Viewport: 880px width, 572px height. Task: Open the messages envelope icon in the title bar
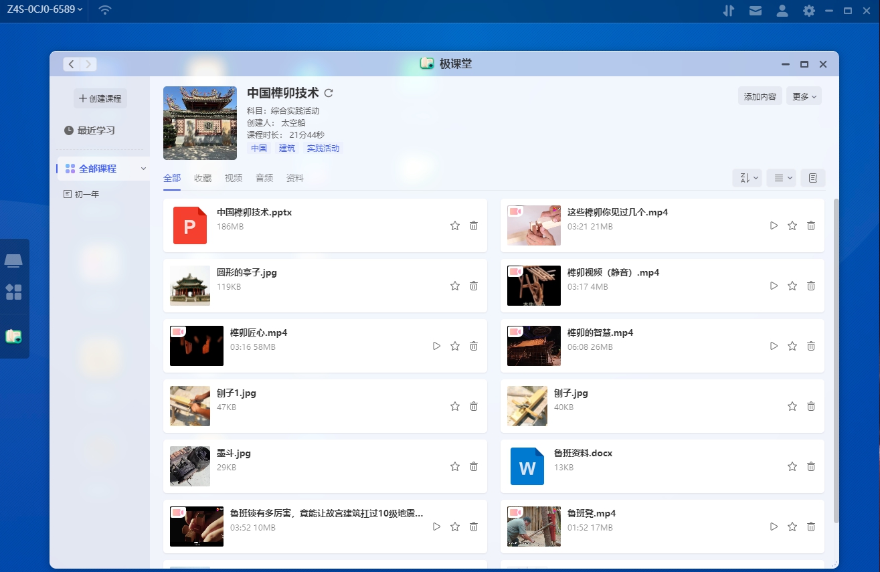click(756, 11)
